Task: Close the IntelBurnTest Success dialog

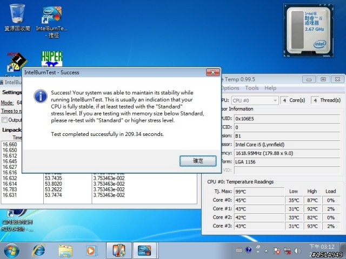Action: pyautogui.click(x=212, y=72)
